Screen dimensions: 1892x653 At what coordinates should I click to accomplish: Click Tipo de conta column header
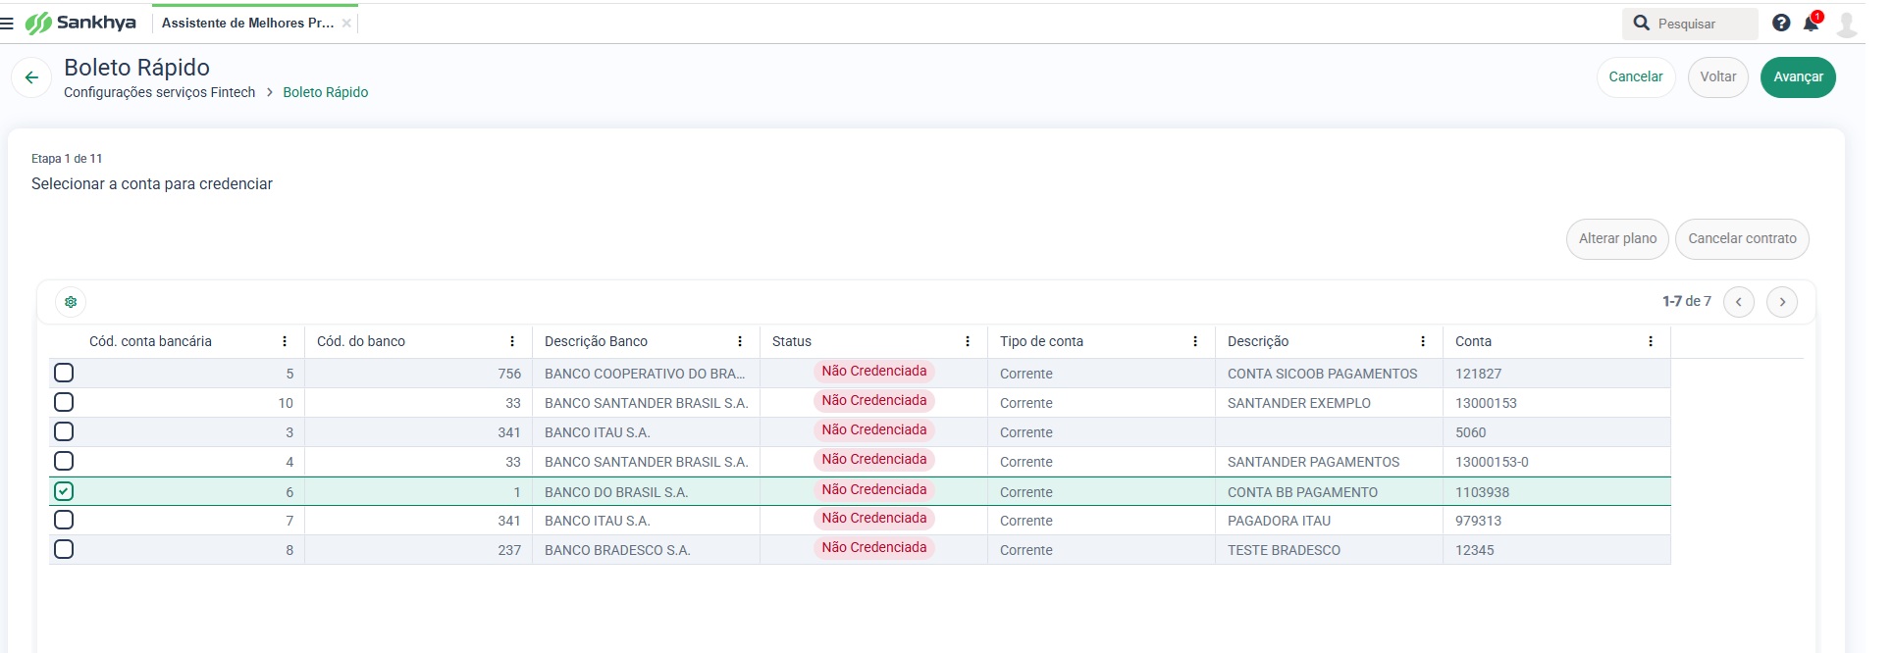[1041, 341]
